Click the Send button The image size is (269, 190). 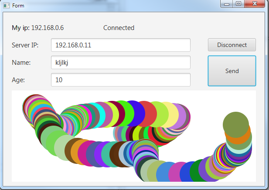[232, 71]
